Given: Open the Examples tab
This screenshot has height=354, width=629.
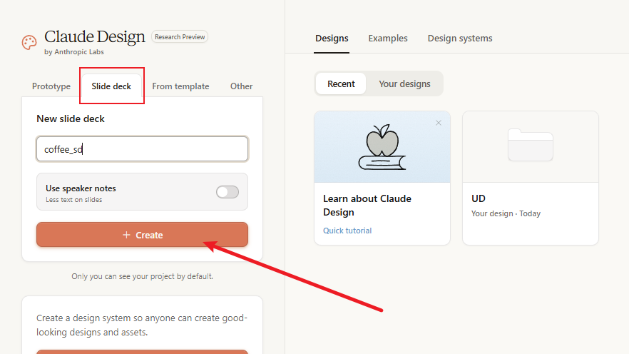Looking at the screenshot, I should coord(388,38).
